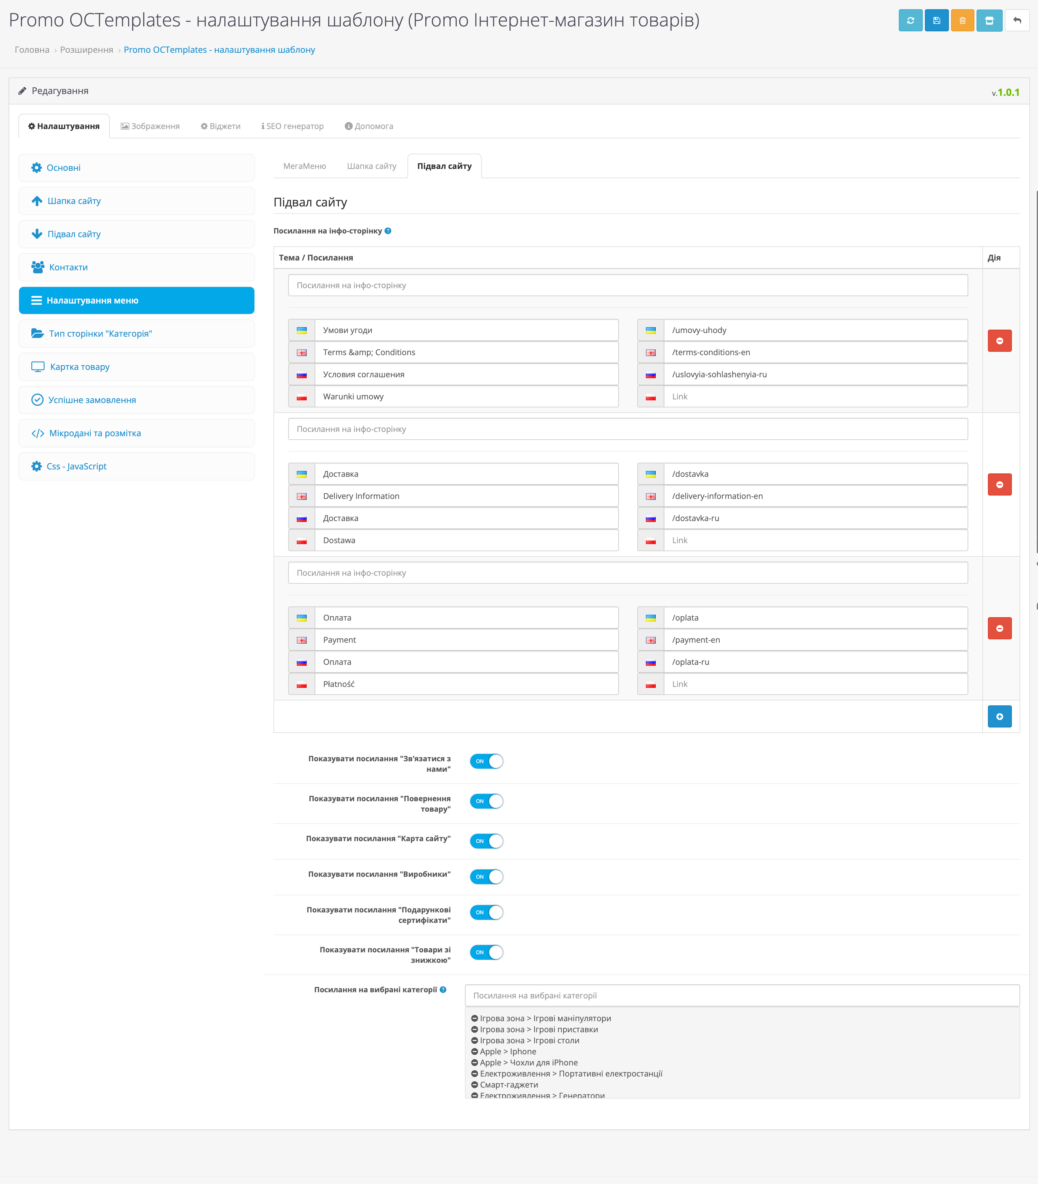Go to Розширення breadcrumb link

(86, 50)
